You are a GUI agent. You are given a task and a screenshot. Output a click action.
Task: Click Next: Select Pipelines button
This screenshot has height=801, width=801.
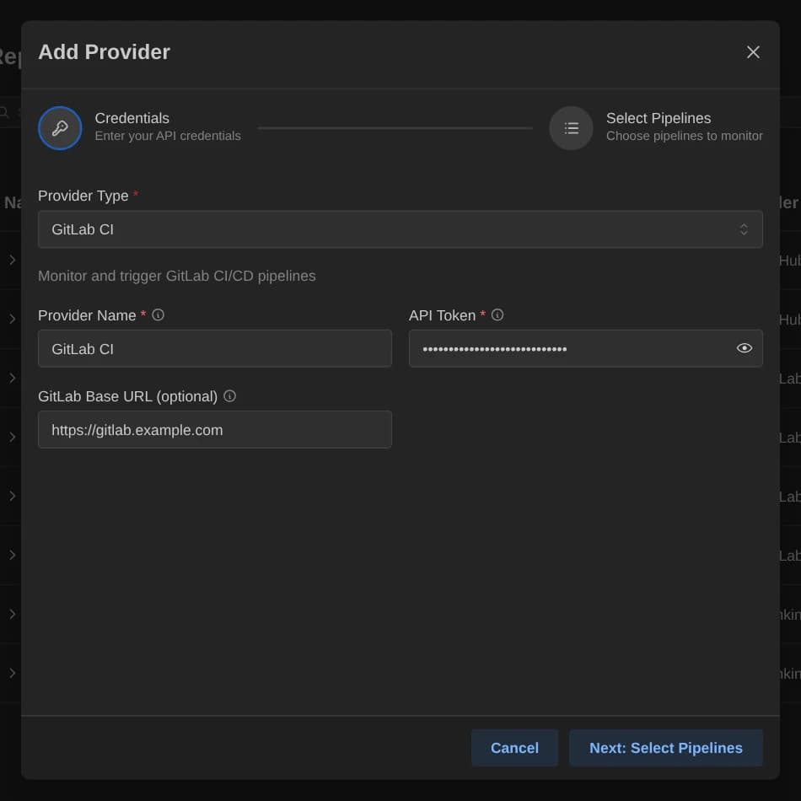[x=665, y=748]
